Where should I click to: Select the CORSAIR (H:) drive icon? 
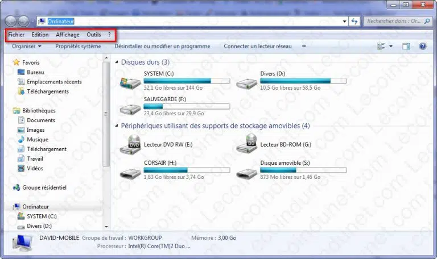[130, 174]
